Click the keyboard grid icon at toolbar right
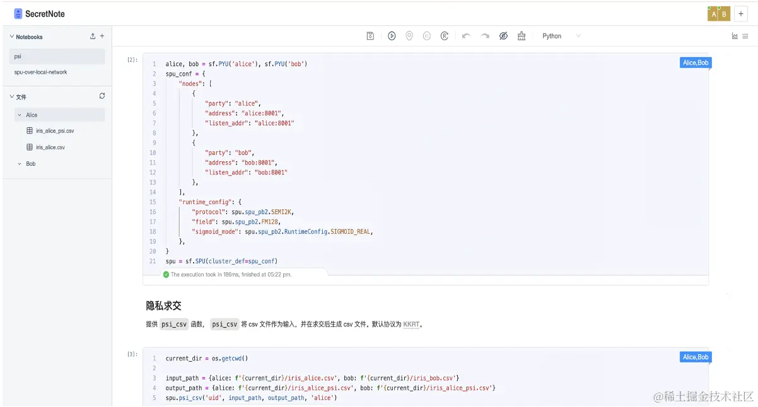Viewport: 758px width, 407px height. pyautogui.click(x=745, y=36)
